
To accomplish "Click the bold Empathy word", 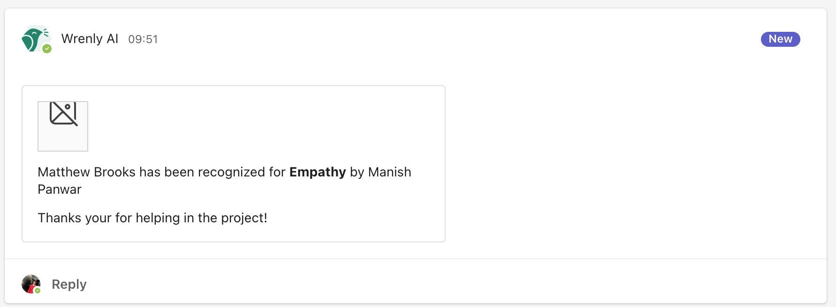I will click(318, 172).
